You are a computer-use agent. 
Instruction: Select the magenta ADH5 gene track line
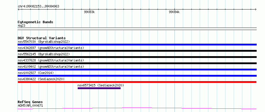(x=137, y=108)
